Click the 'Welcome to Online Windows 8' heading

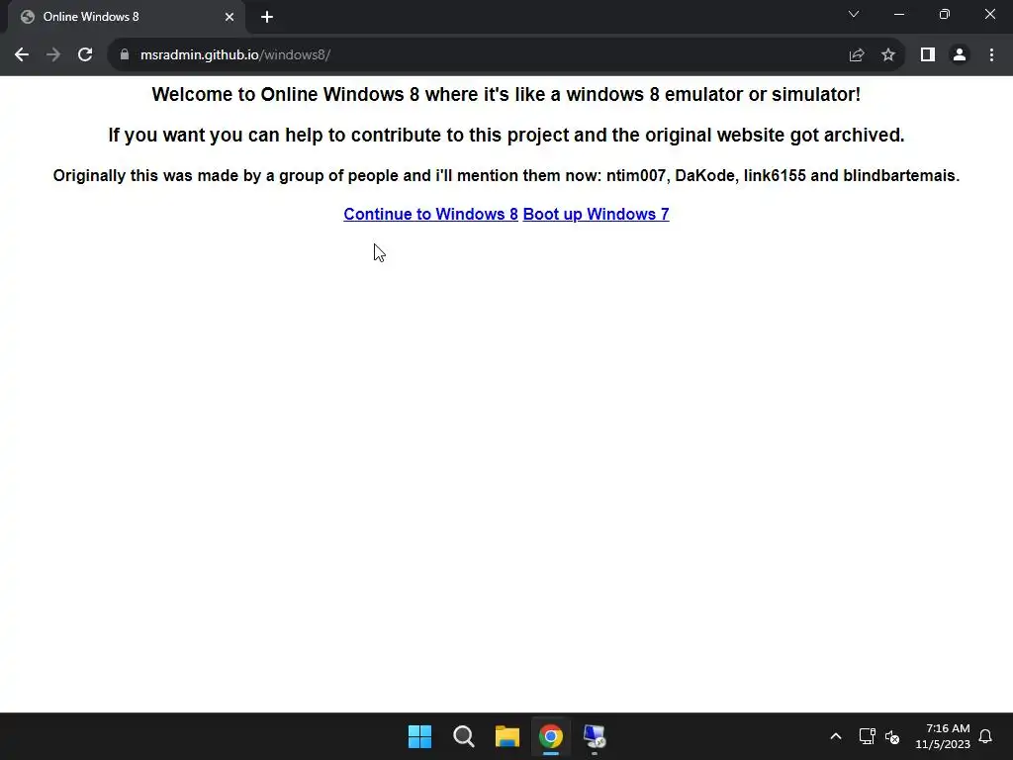506,94
